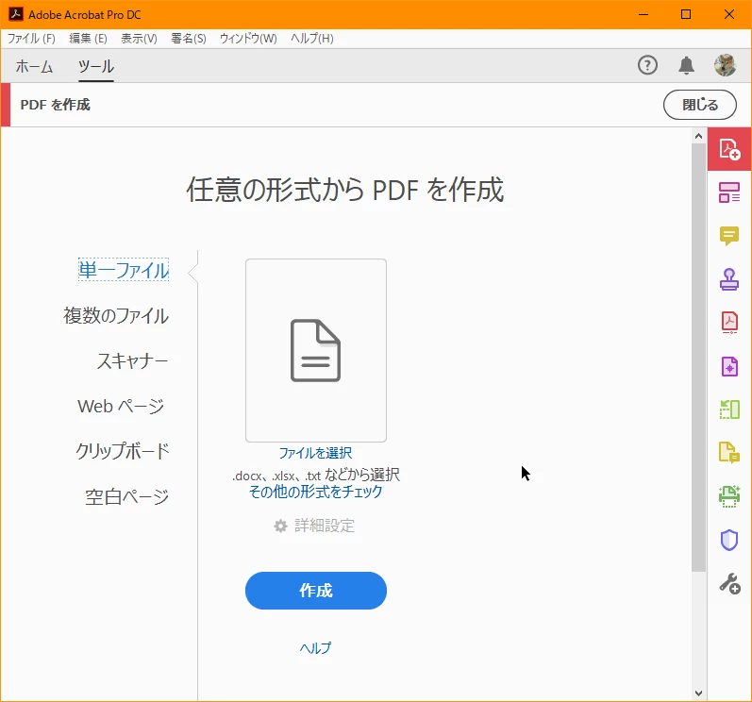Open the purple document tool icon
This screenshot has width=752, height=702.
click(729, 366)
